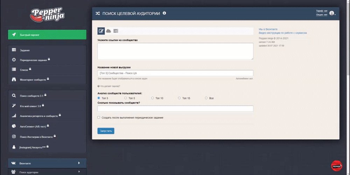
Task: Open Быстрый парсинг with the rocket icon
Action: point(47,35)
